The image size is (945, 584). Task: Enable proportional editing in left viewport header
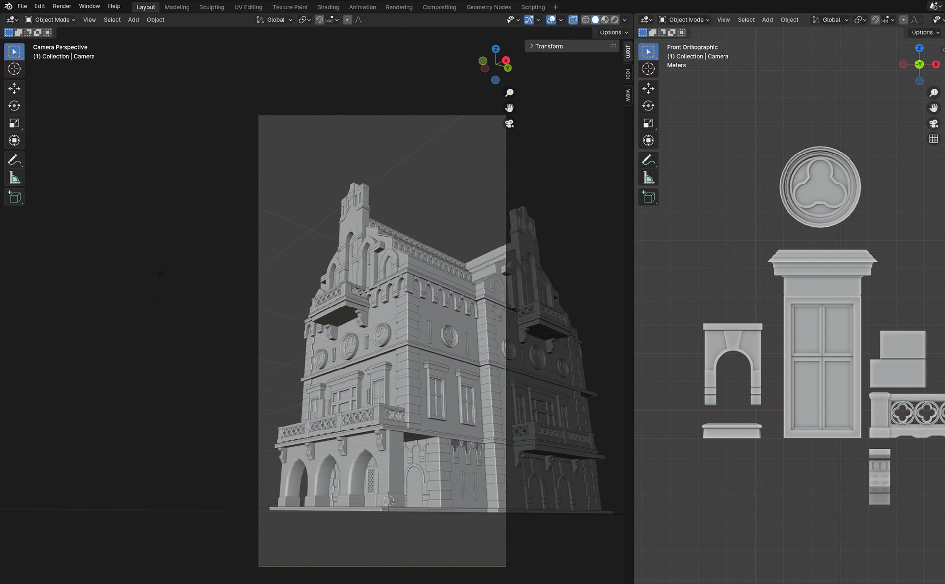coord(347,20)
